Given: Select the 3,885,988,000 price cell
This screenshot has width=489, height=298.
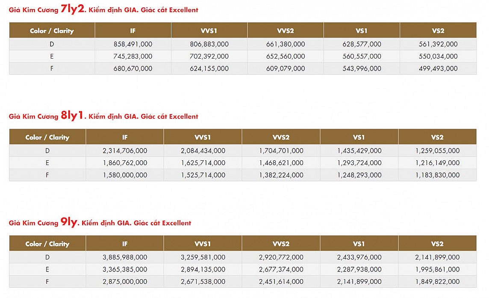Looking at the screenshot, I should tap(125, 257).
